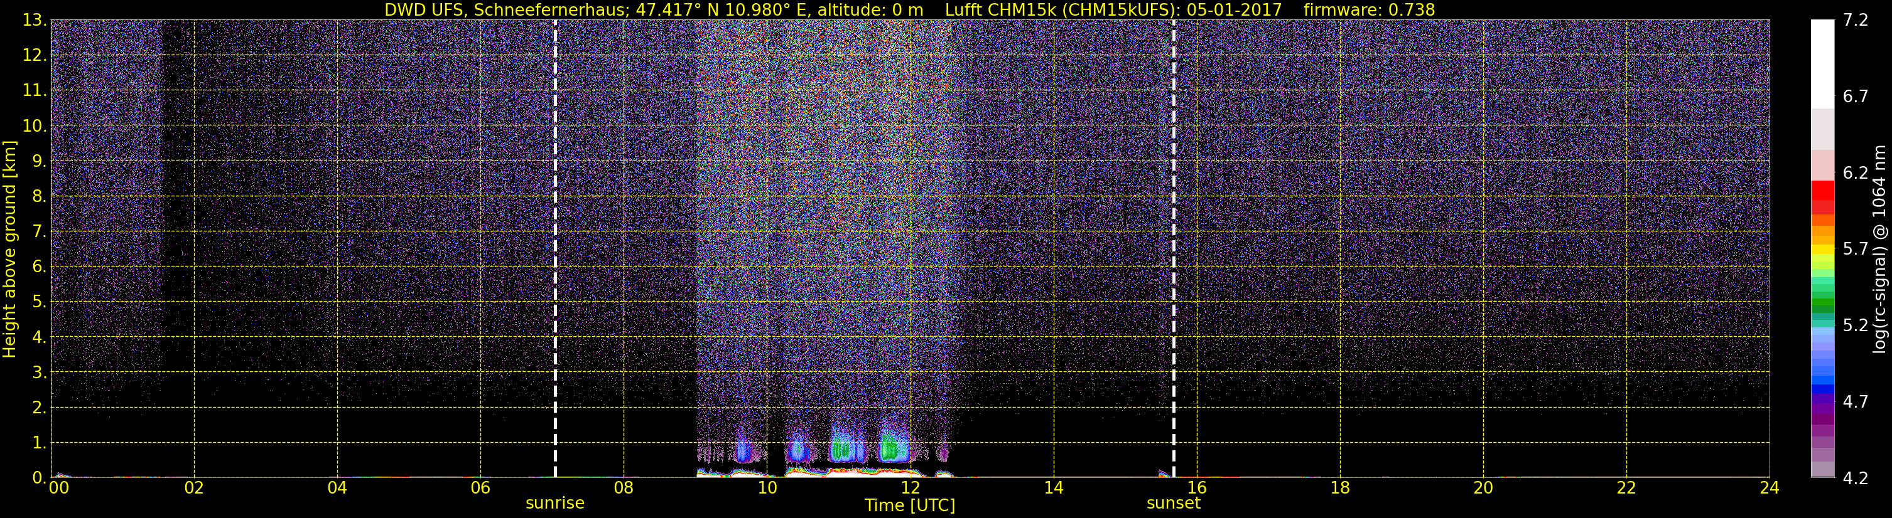
Task: Click the time axis tick '04'
Action: (x=337, y=488)
